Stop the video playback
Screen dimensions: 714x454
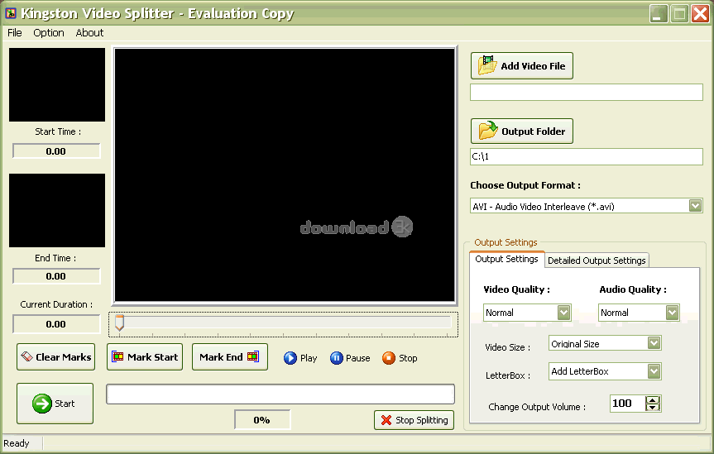click(400, 358)
